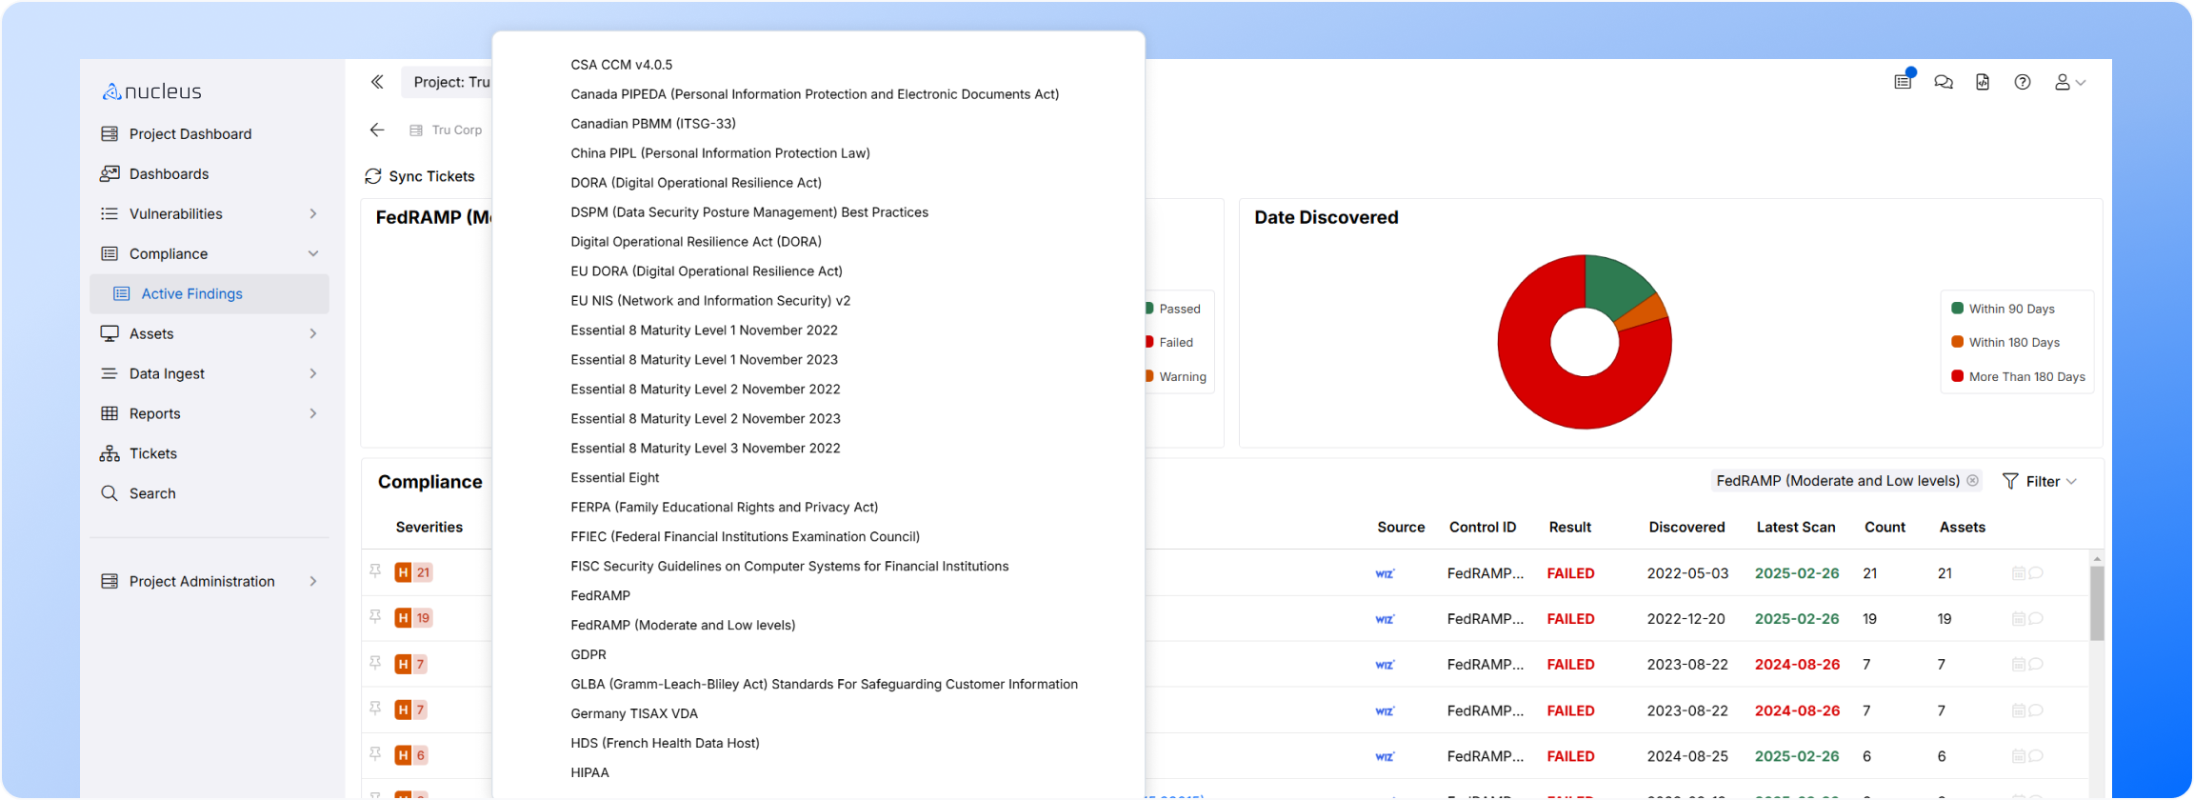Click the Dashboards sidebar icon
Image resolution: width=2194 pixels, height=800 pixels.
pos(110,174)
